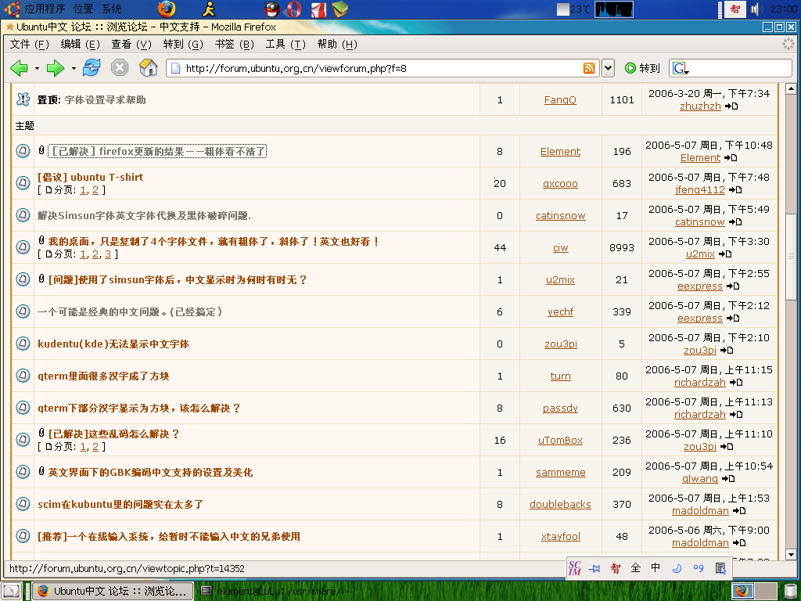This screenshot has height=601, width=801.
Task: Click the red 智 SCIM tray icon in the top panel
Action: click(x=735, y=9)
